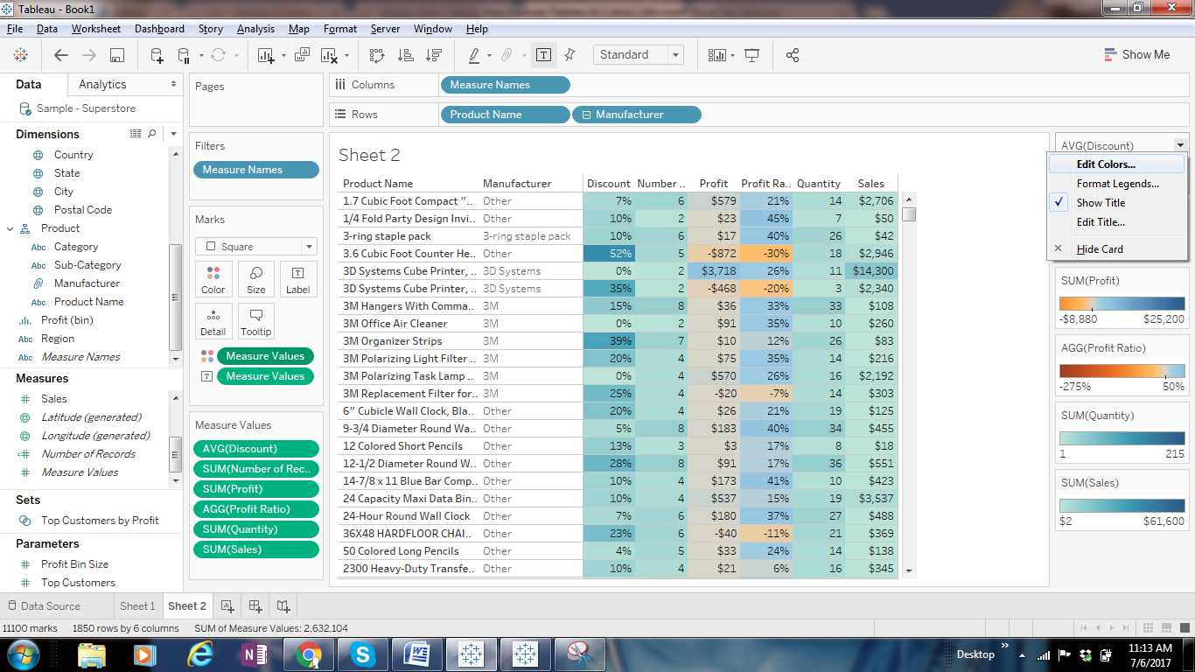
Task: Open the Analysis menu
Action: coord(255,29)
